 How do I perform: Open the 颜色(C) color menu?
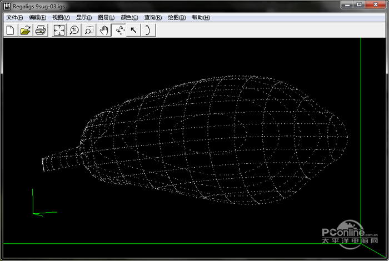pyautogui.click(x=129, y=17)
